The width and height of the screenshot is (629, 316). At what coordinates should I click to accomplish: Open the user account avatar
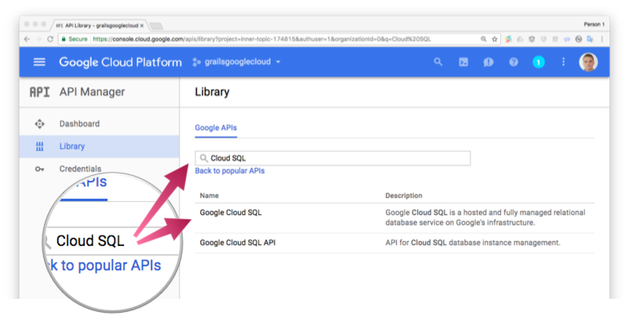(588, 62)
